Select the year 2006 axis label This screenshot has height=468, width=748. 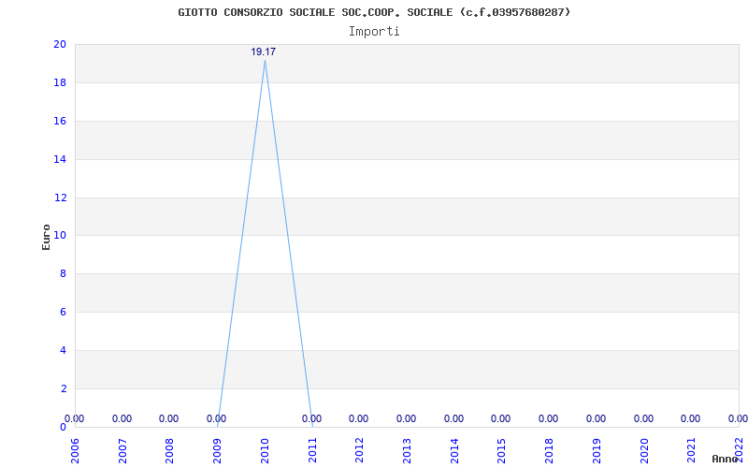[75, 451]
